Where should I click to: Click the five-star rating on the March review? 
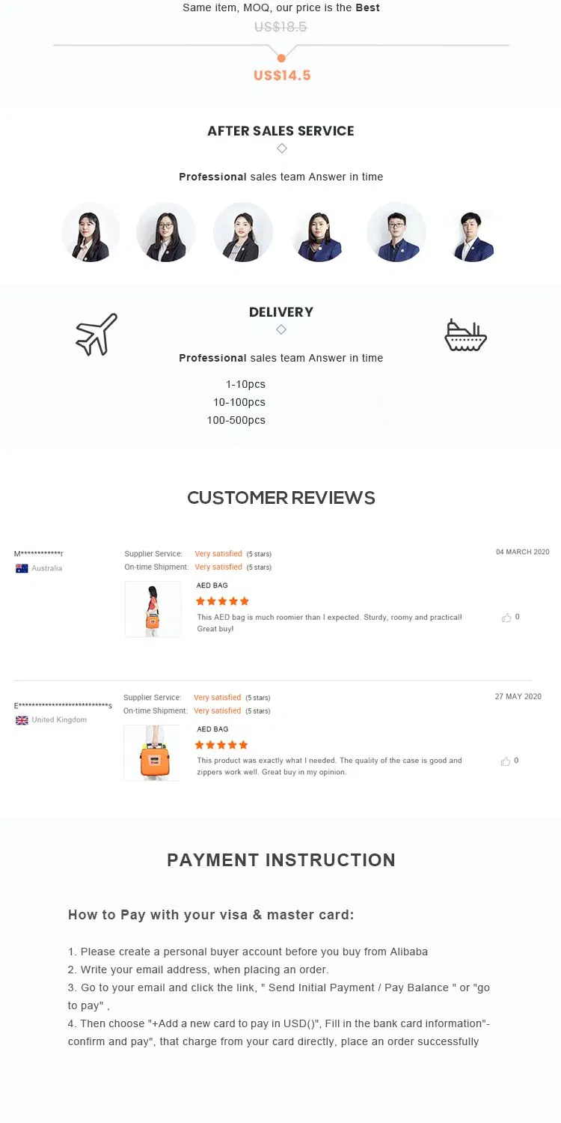(222, 601)
